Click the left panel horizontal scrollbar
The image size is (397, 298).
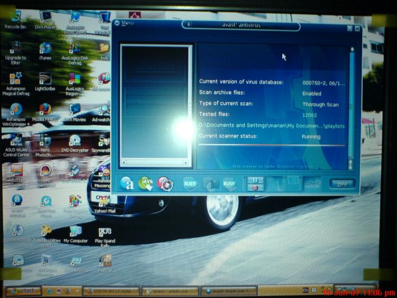(154, 163)
